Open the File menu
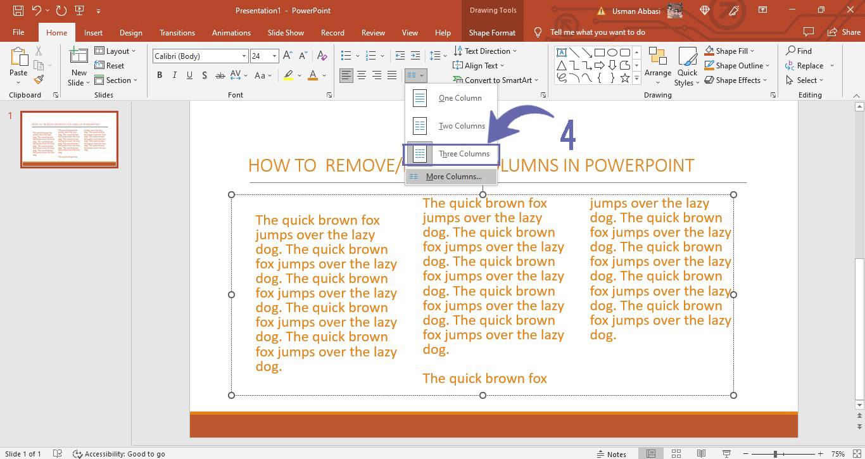 pyautogui.click(x=18, y=32)
